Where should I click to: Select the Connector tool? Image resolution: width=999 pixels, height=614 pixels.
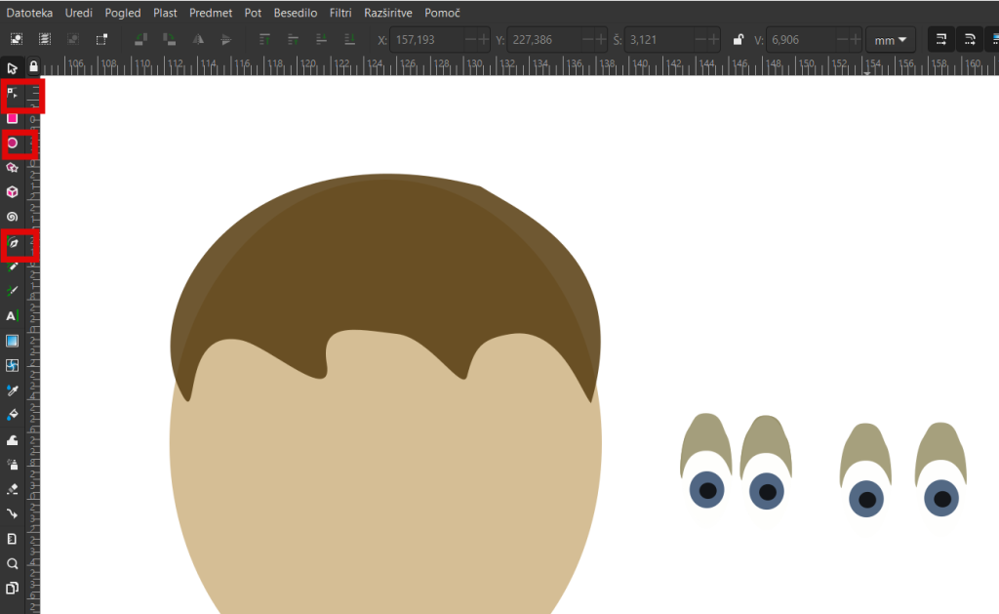pos(12,513)
